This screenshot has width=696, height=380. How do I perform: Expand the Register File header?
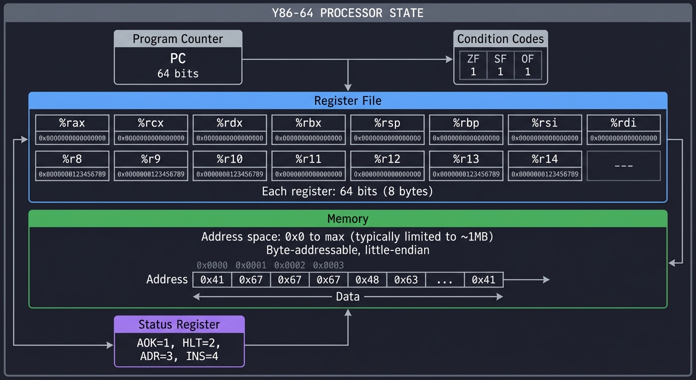[x=348, y=100]
